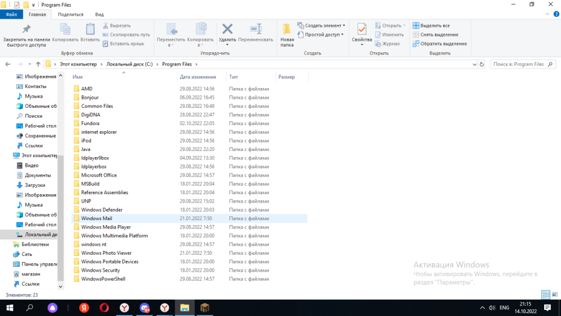Click Обратить выделение

[x=440, y=44]
